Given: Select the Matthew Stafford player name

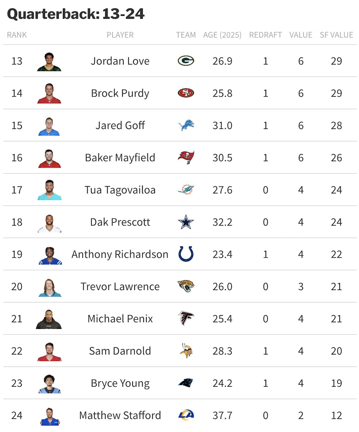Looking at the screenshot, I should (x=120, y=415).
